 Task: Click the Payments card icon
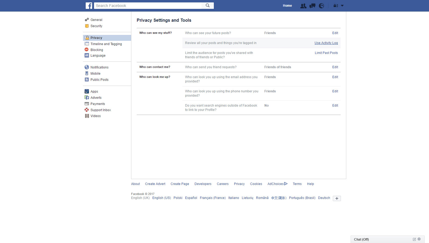tap(87, 104)
